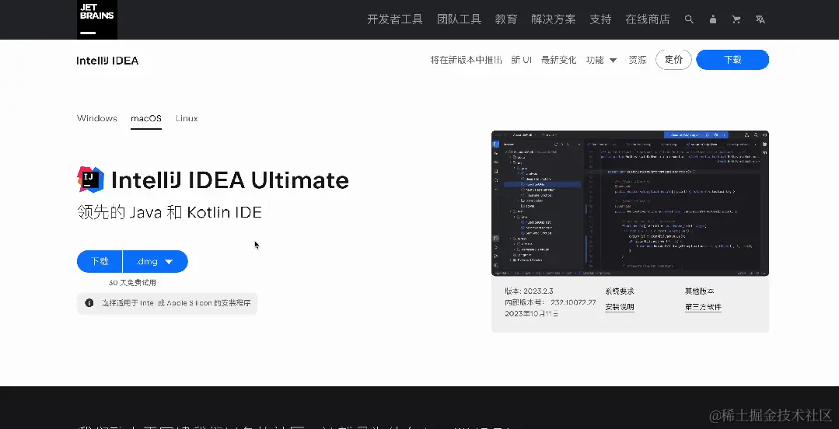
Task: Open the account profile icon
Action: (x=713, y=19)
